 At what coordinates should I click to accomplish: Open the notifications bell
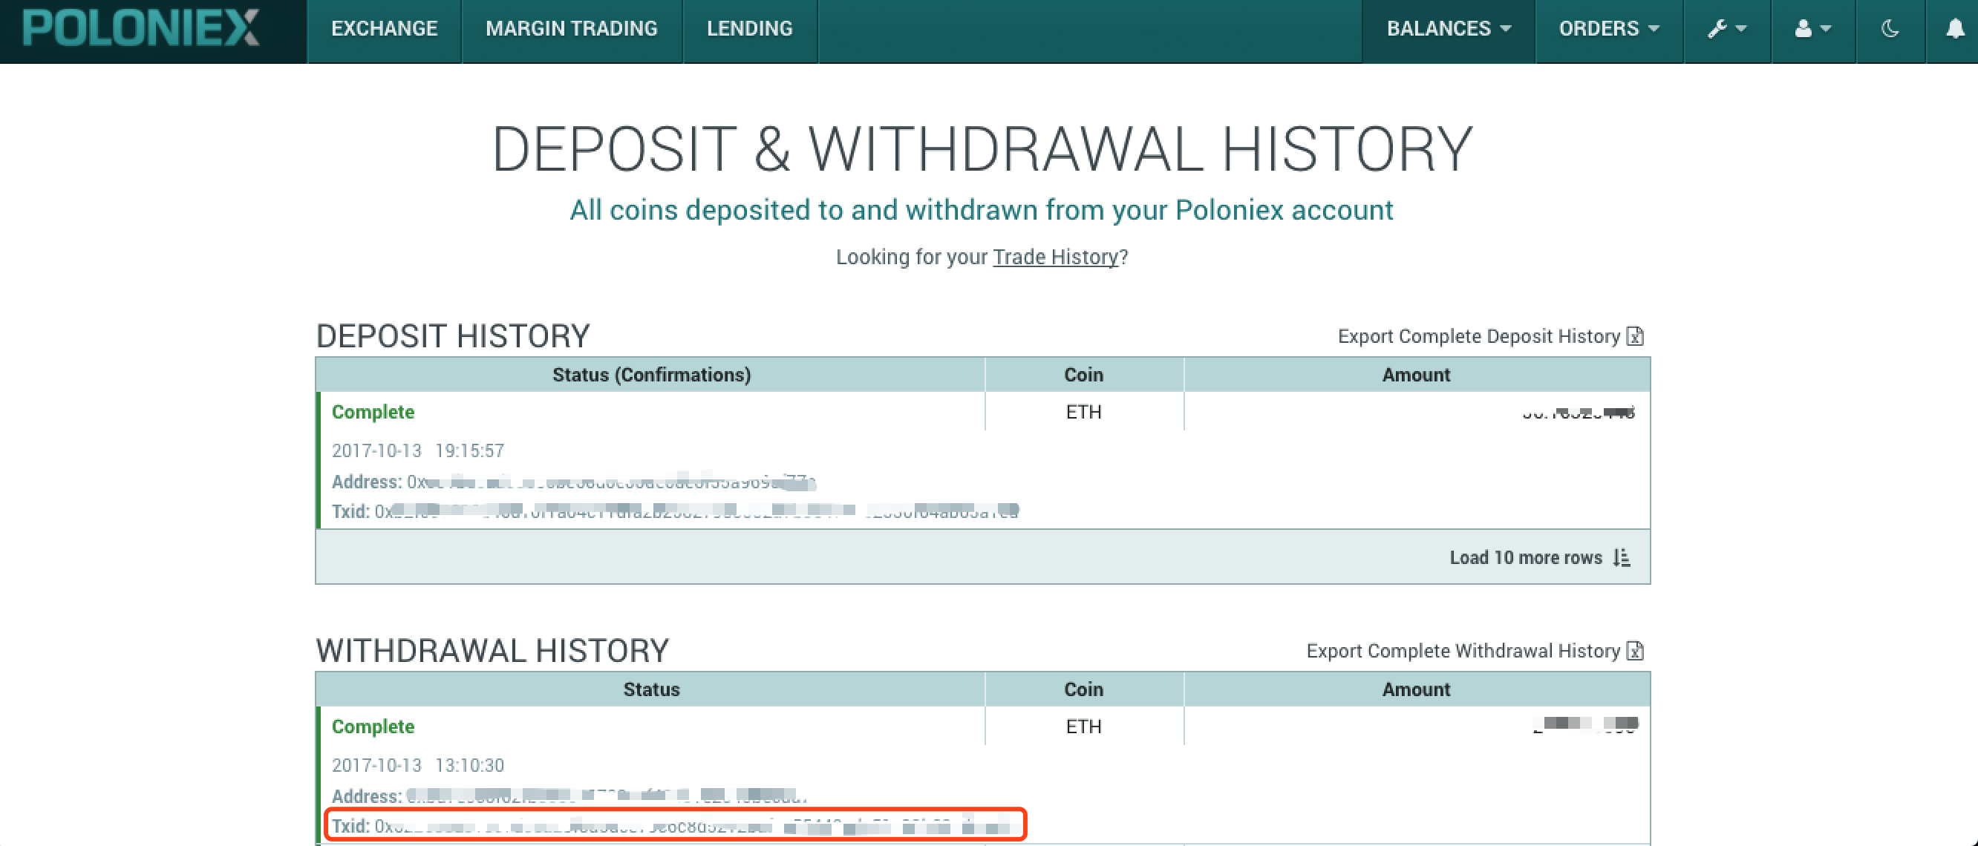point(1955,29)
